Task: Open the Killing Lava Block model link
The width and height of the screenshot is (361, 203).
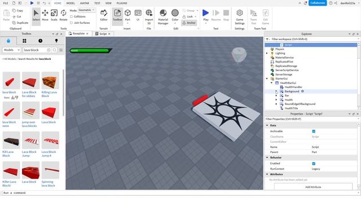Action: click(x=49, y=94)
